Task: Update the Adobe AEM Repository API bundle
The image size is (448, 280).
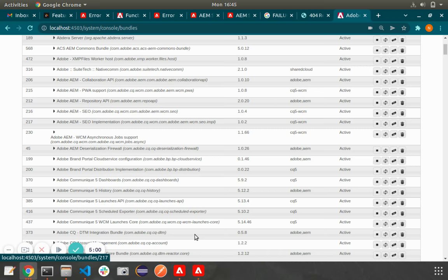Action: tap(394, 103)
